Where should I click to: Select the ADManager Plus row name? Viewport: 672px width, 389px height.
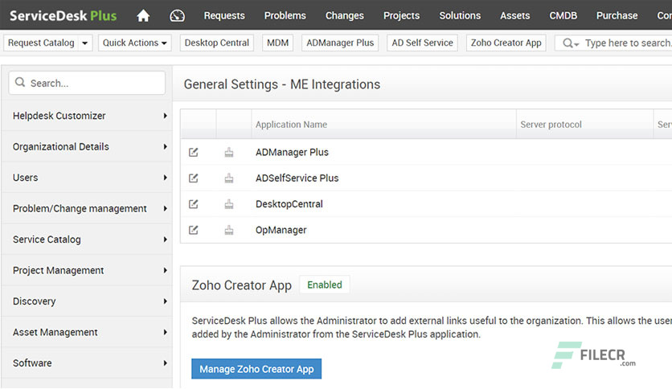click(x=292, y=152)
